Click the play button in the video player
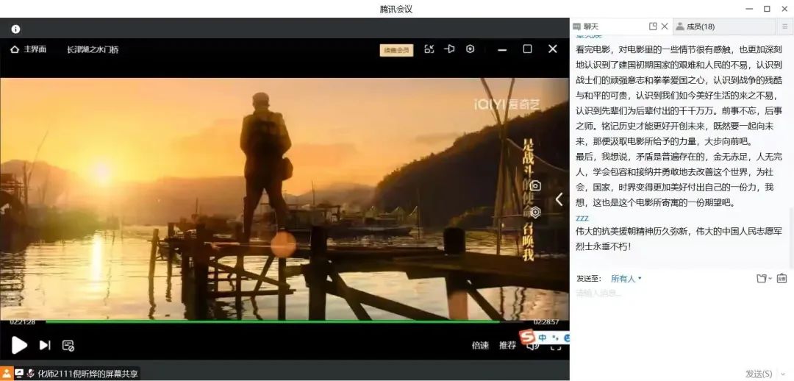794x381 pixels. click(x=19, y=345)
